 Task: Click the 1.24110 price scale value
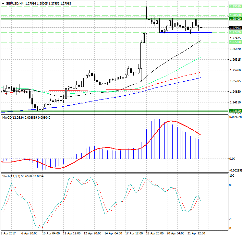tap(236, 102)
